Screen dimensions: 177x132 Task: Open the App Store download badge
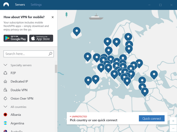point(41,38)
